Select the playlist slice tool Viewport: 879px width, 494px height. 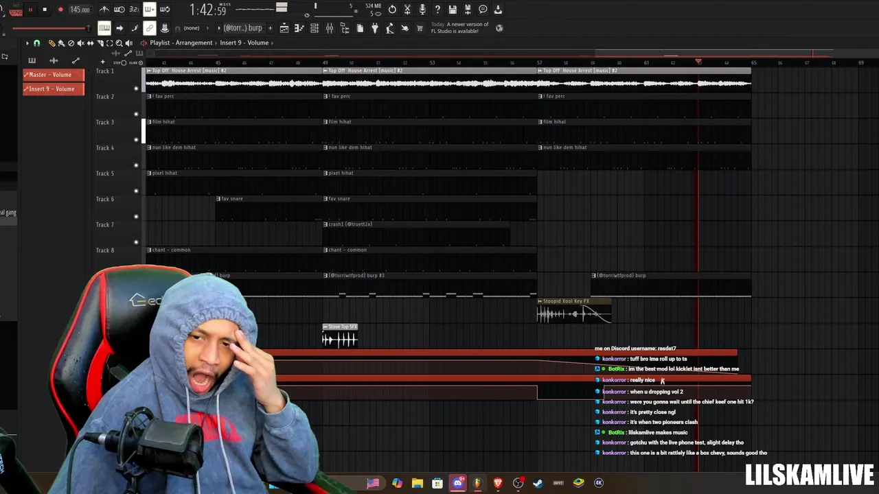(x=100, y=43)
